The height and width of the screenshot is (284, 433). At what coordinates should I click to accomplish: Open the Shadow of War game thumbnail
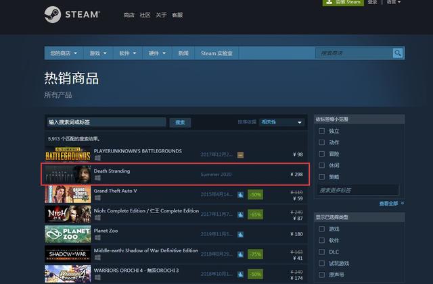pos(68,254)
